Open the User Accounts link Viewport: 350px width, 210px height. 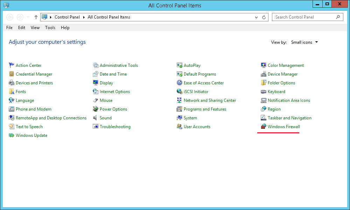pyautogui.click(x=197, y=127)
